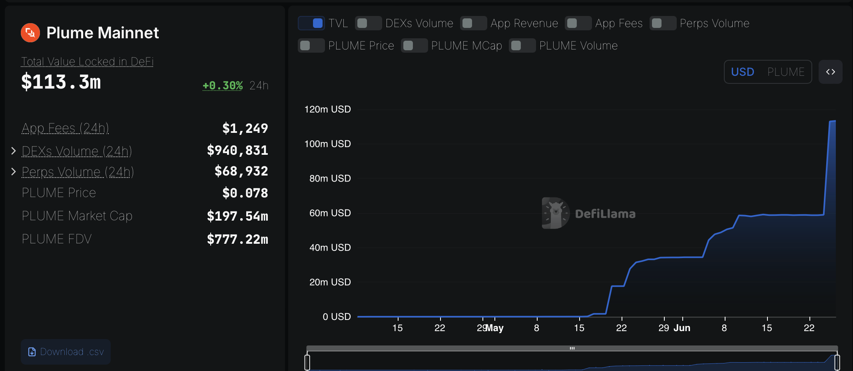Expand the Perps Volume (24h) row
853x371 pixels.
tap(14, 172)
